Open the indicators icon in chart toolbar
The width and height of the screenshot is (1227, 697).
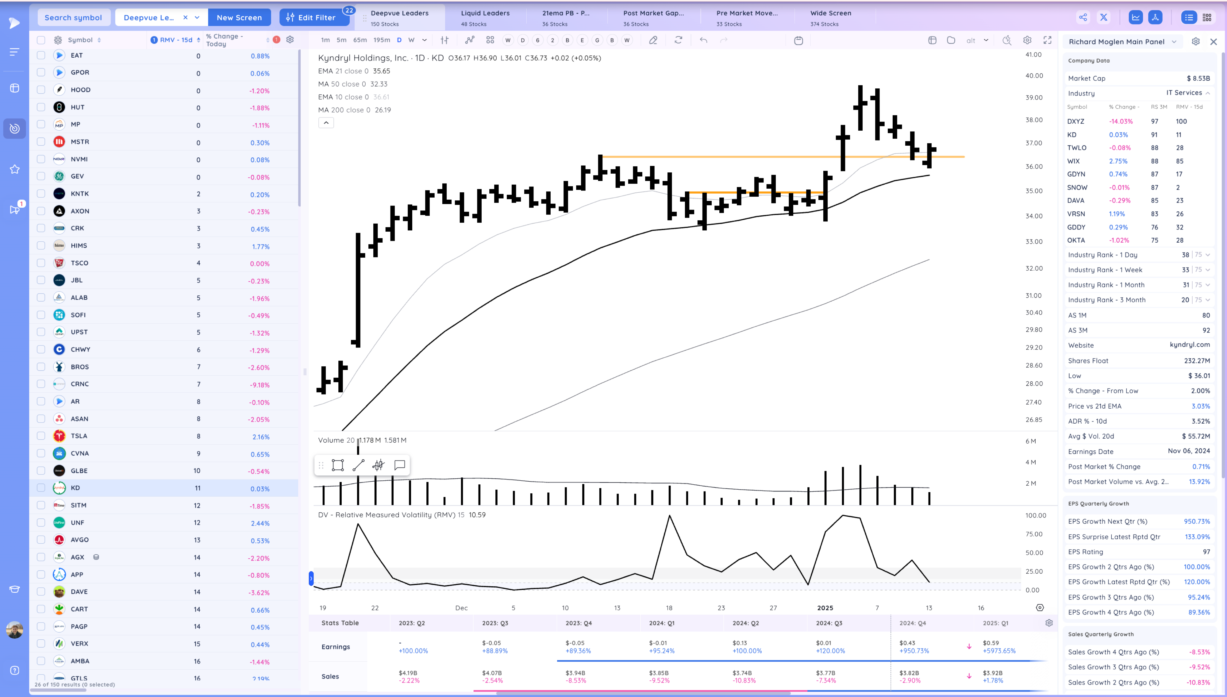click(469, 40)
